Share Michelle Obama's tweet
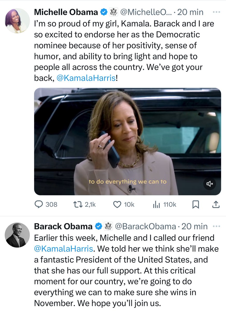The height and width of the screenshot is (311, 226). 216,204
